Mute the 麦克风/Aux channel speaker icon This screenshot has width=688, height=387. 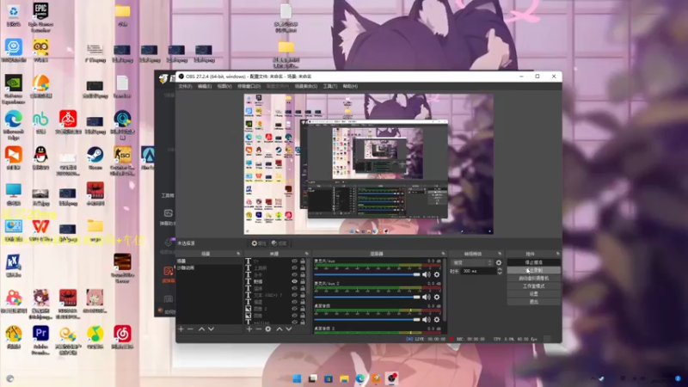tap(426, 274)
